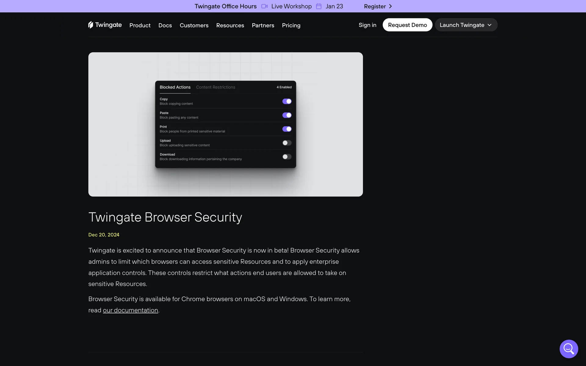Open the Resources menu

point(230,25)
